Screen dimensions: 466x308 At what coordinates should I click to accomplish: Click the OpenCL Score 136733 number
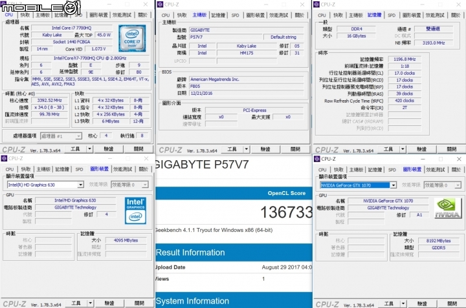[286, 212]
